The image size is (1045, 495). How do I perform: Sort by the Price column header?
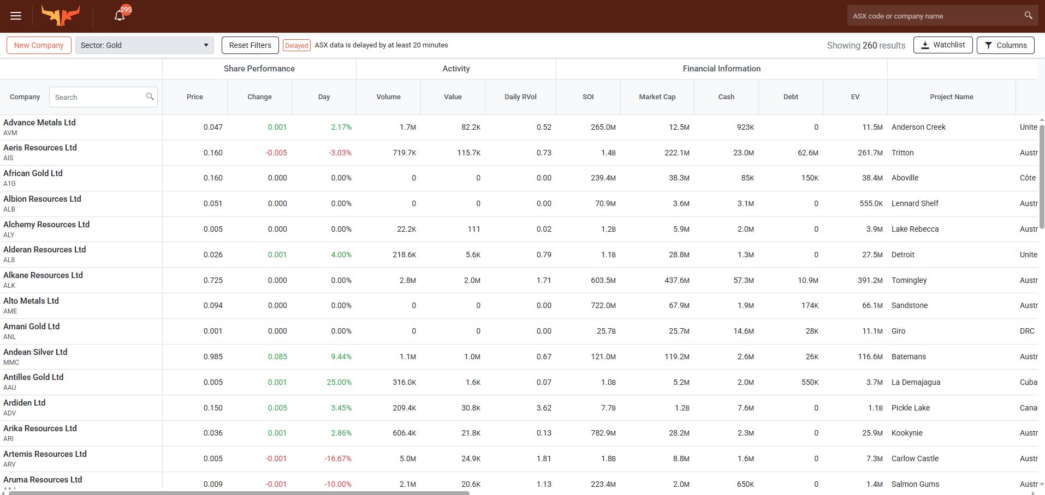click(194, 97)
